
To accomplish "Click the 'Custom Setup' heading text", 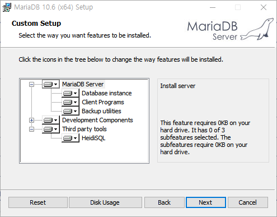I will click(x=36, y=24).
